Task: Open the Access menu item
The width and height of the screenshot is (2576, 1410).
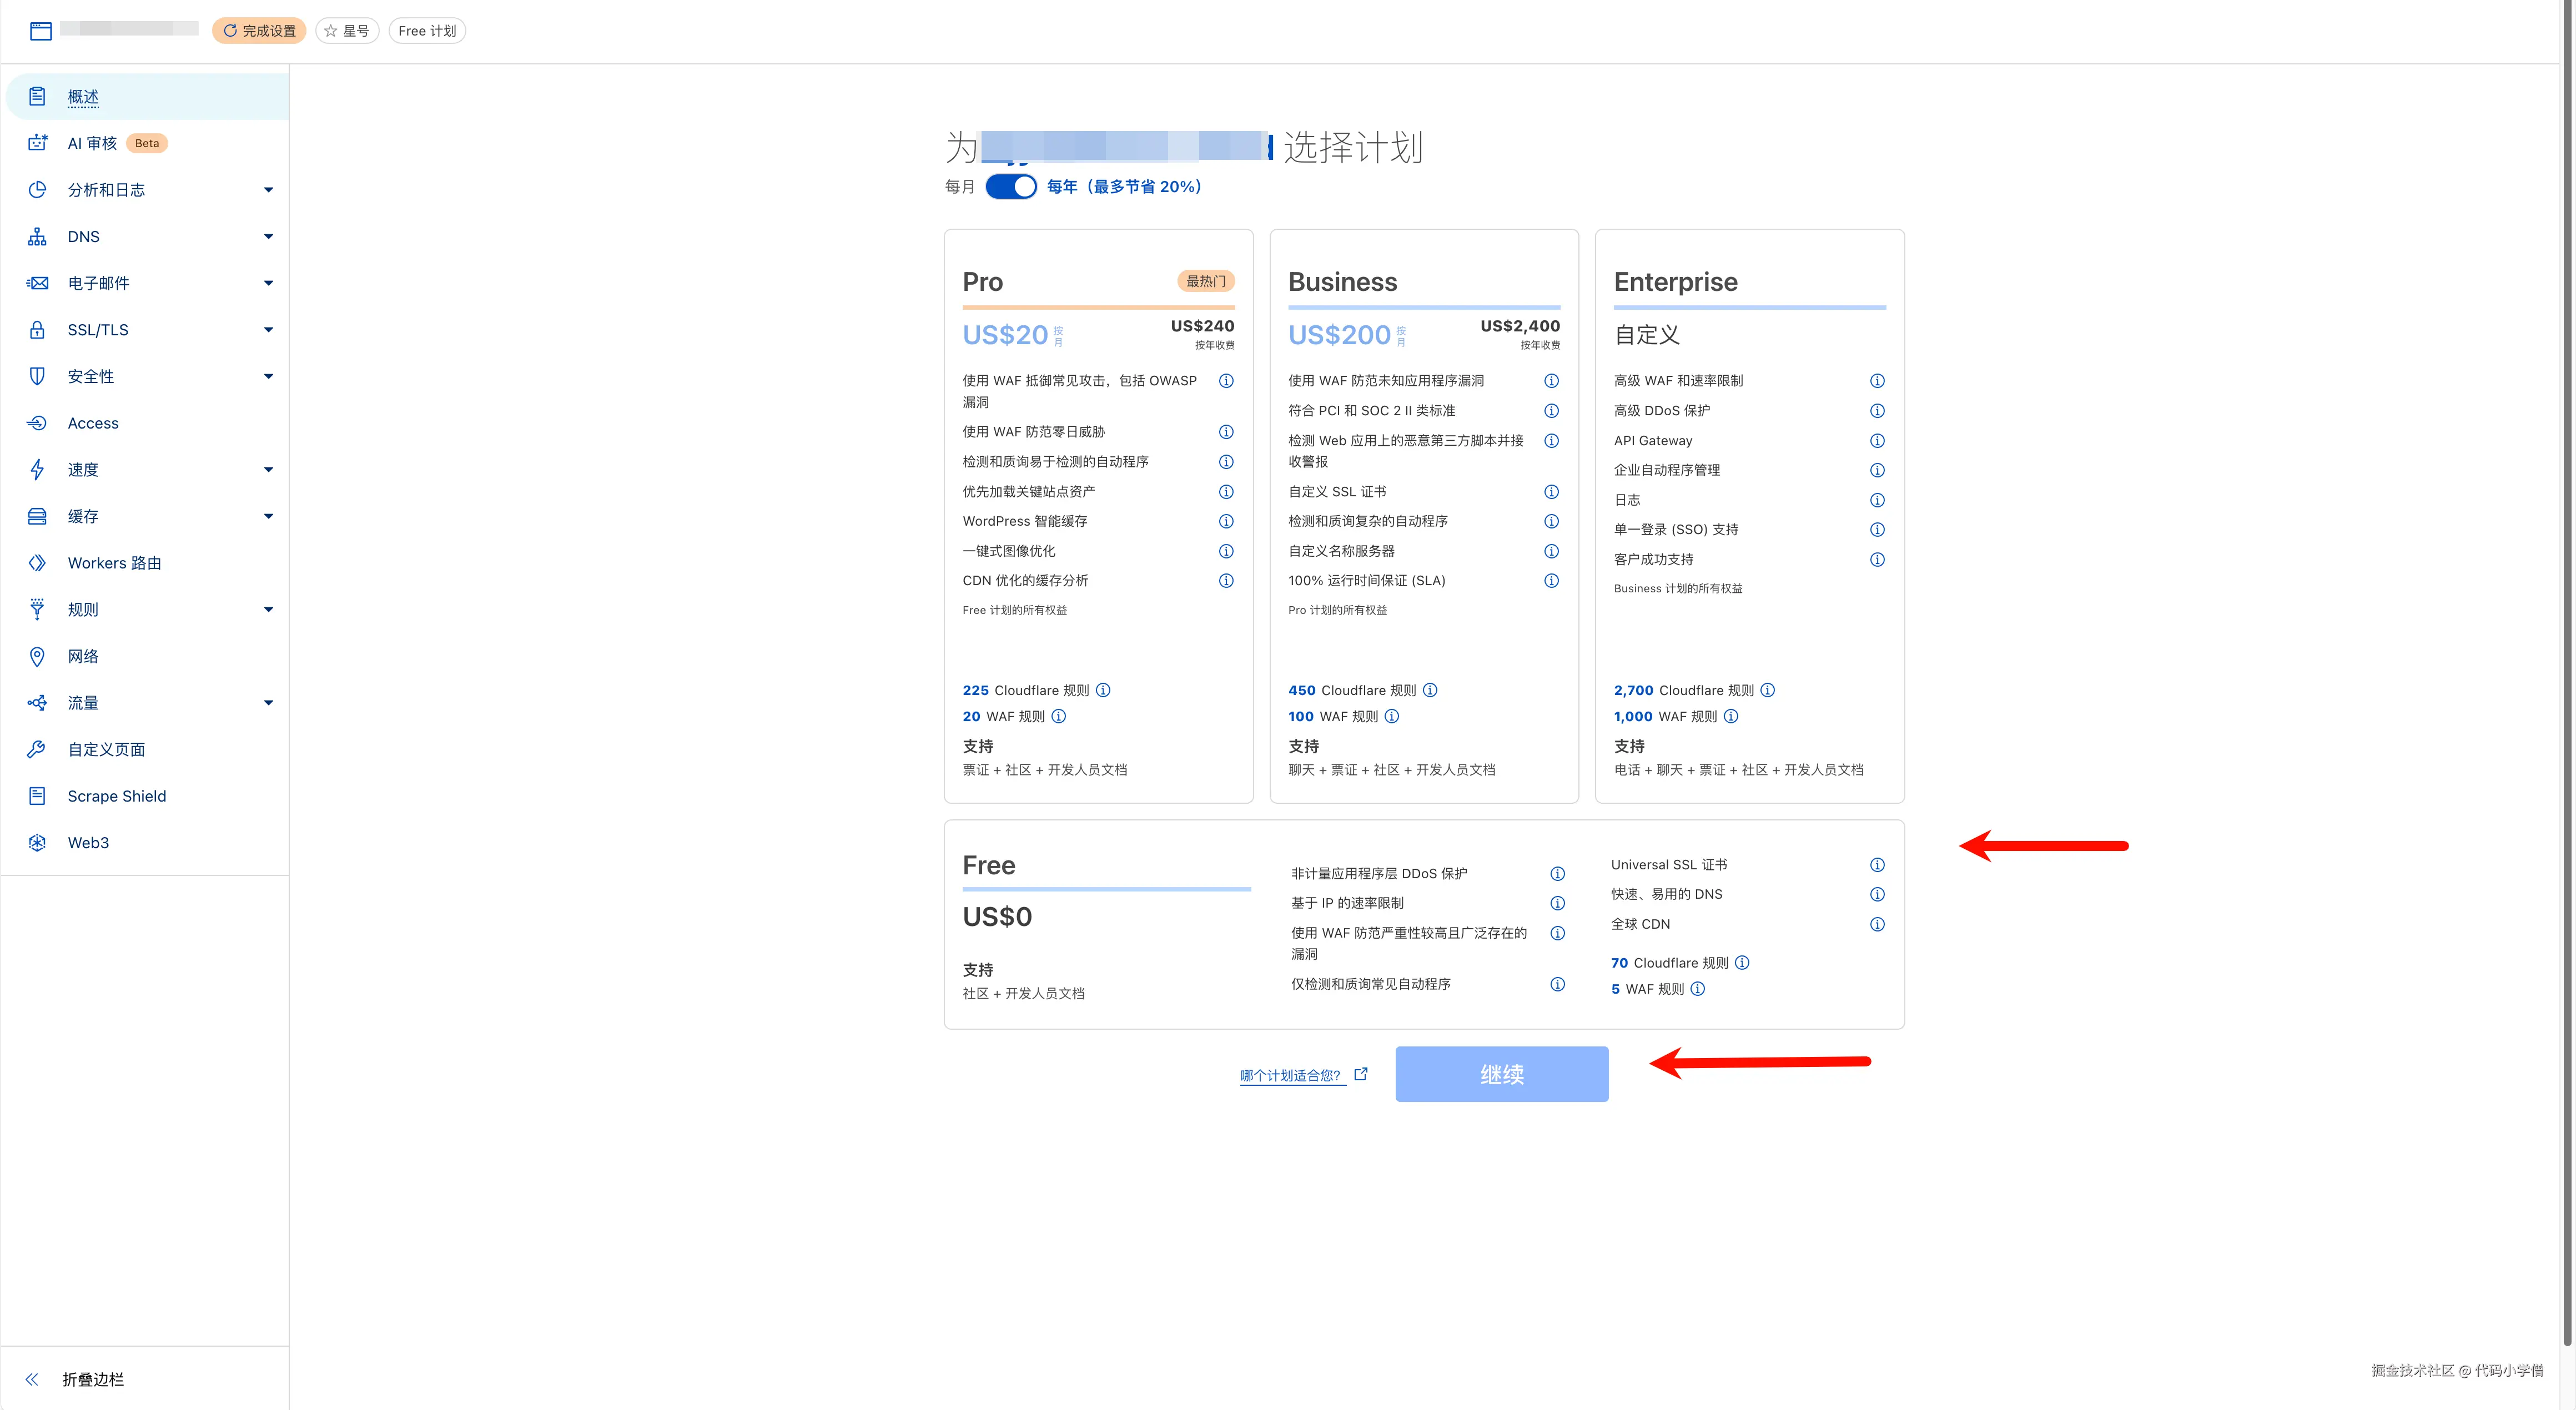Action: click(93, 423)
